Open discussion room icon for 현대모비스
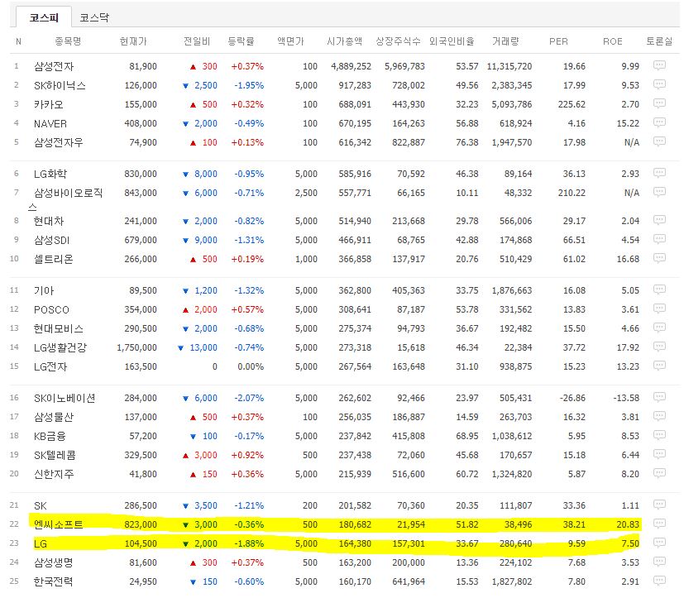Image resolution: width=684 pixels, height=598 pixels. [659, 328]
